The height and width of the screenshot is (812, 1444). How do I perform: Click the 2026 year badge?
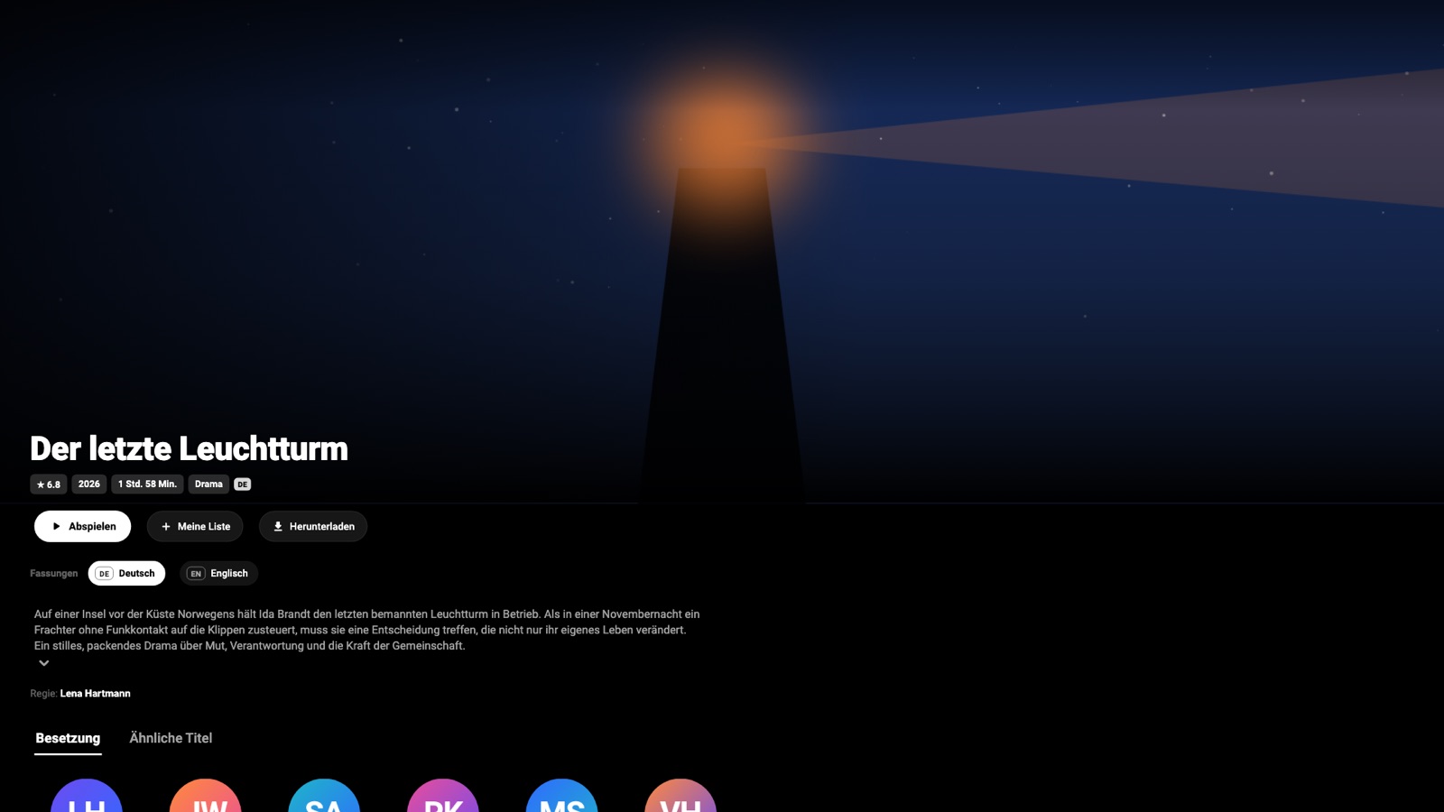pyautogui.click(x=88, y=484)
